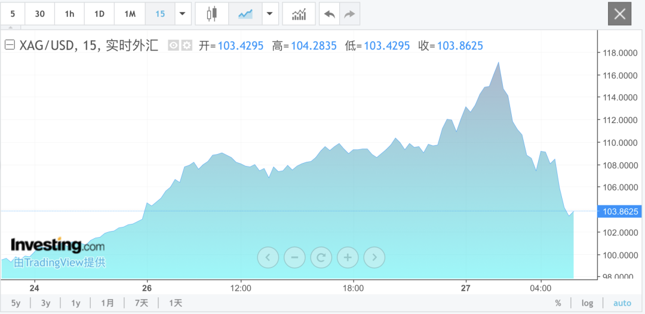Switch to the 1D interval
645x314 pixels.
(x=100, y=14)
